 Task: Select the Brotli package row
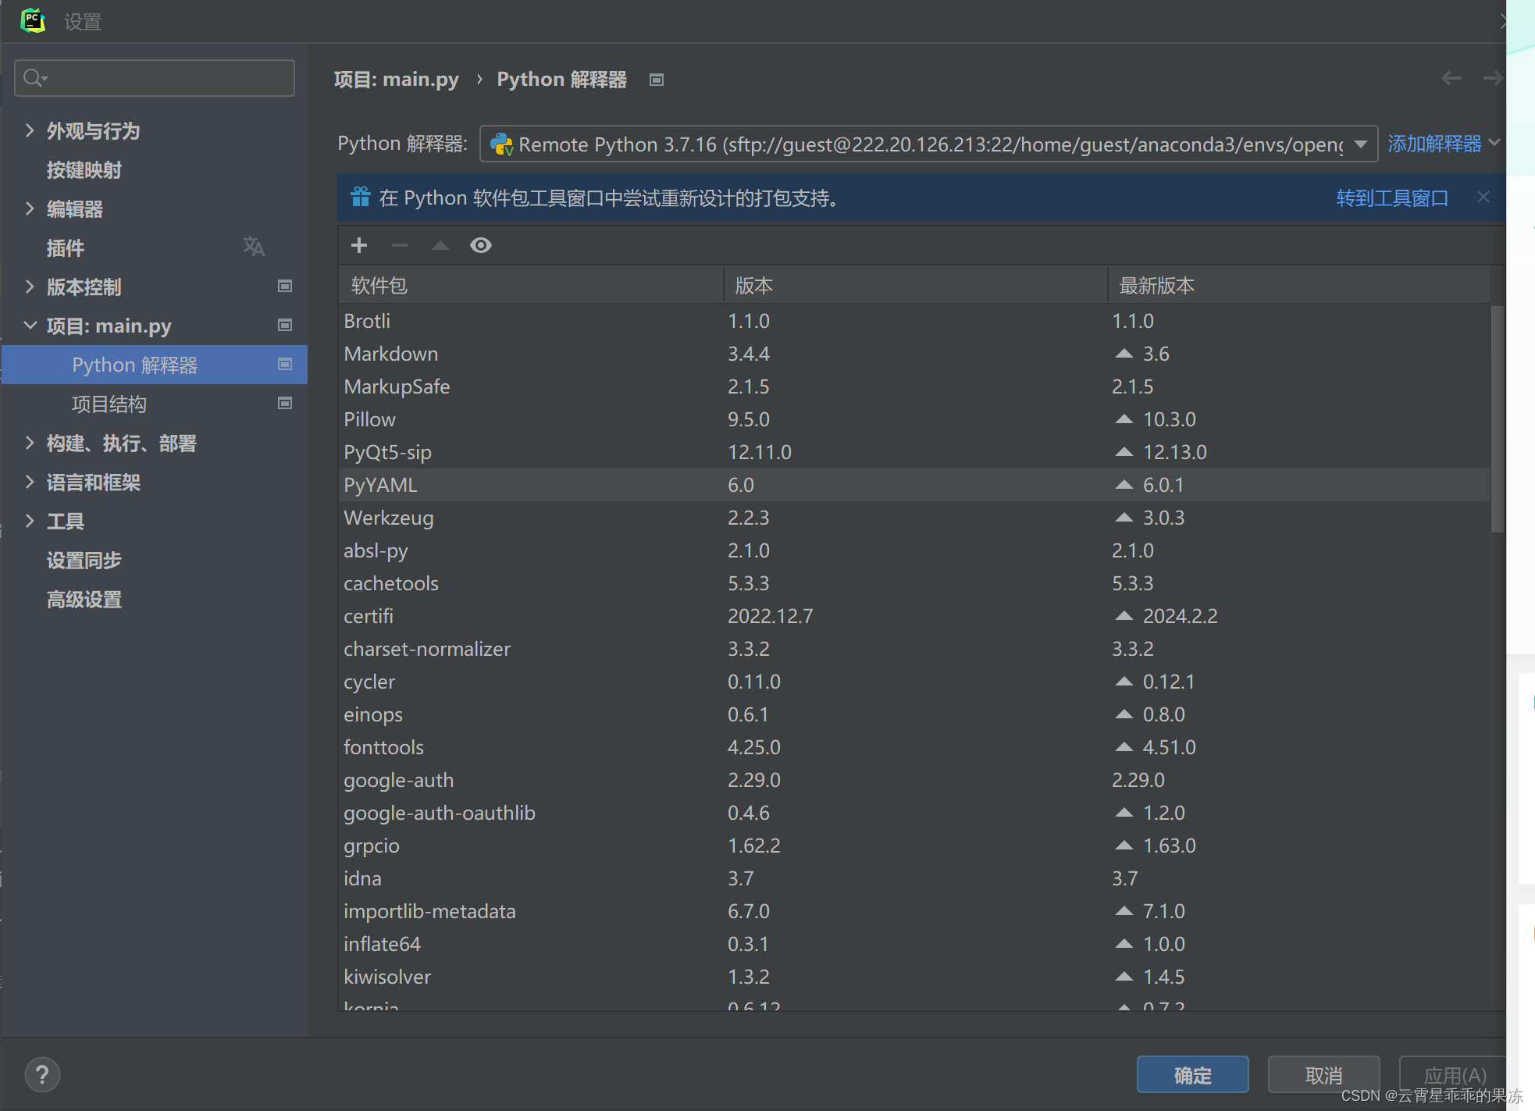pyautogui.click(x=914, y=321)
